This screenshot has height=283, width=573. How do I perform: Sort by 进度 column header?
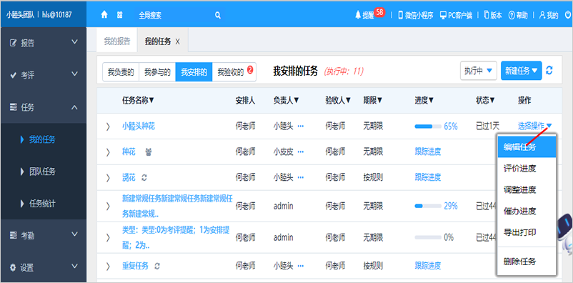pyautogui.click(x=424, y=100)
